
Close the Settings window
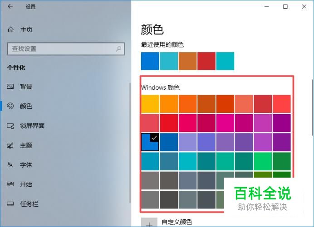tap(304, 7)
